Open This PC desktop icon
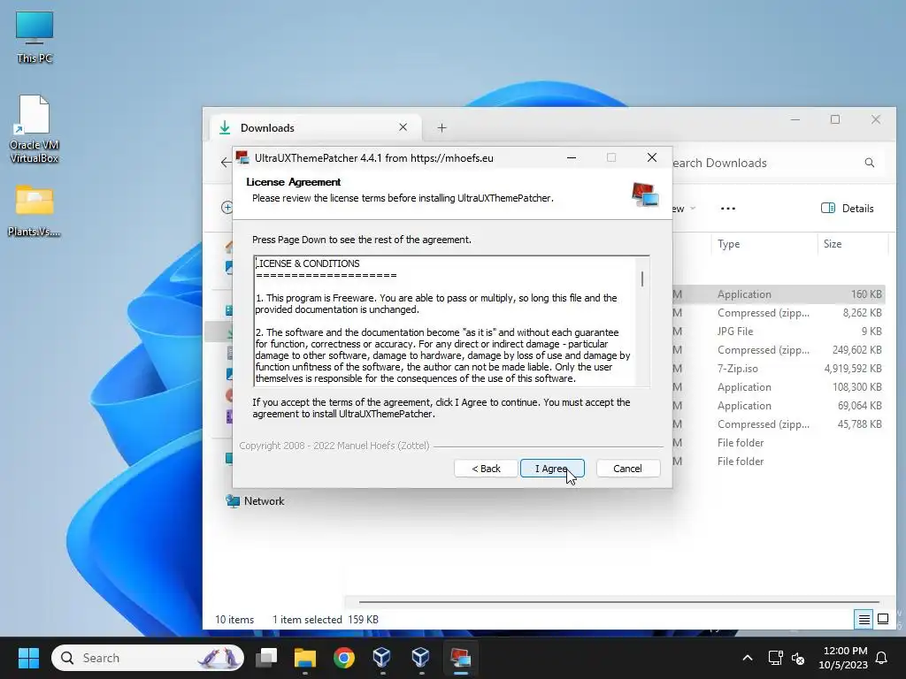 click(35, 37)
